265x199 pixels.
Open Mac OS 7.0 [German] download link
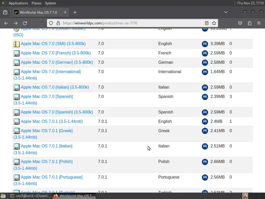pos(57,62)
